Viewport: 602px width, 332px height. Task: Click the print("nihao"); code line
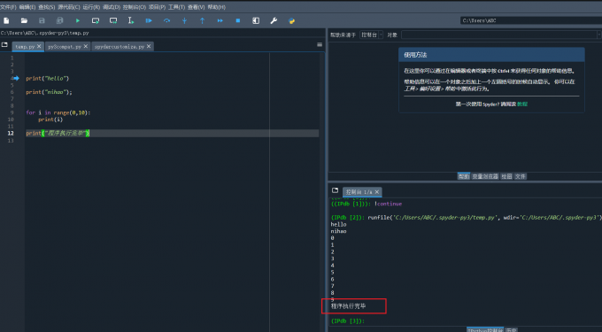[x=49, y=92]
